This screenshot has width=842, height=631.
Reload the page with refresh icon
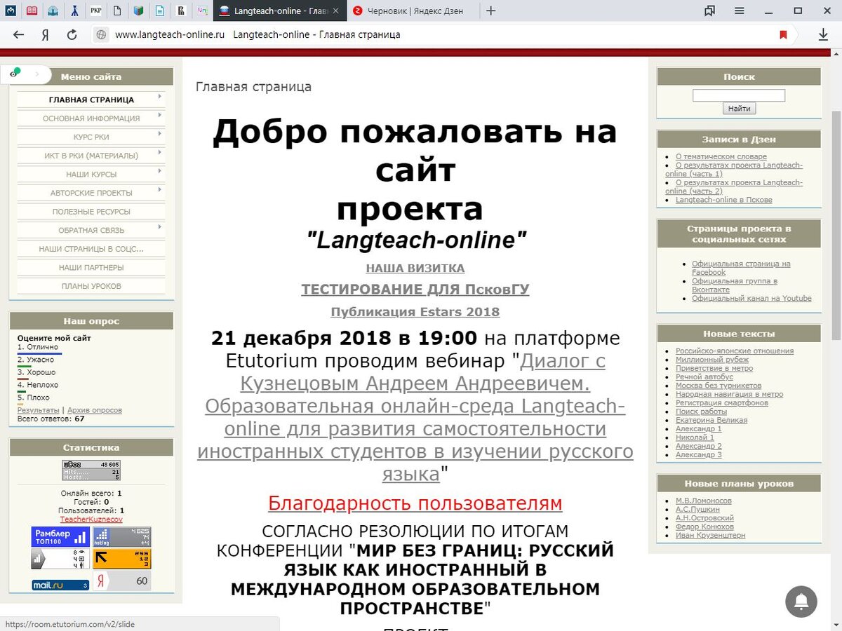[x=72, y=34]
